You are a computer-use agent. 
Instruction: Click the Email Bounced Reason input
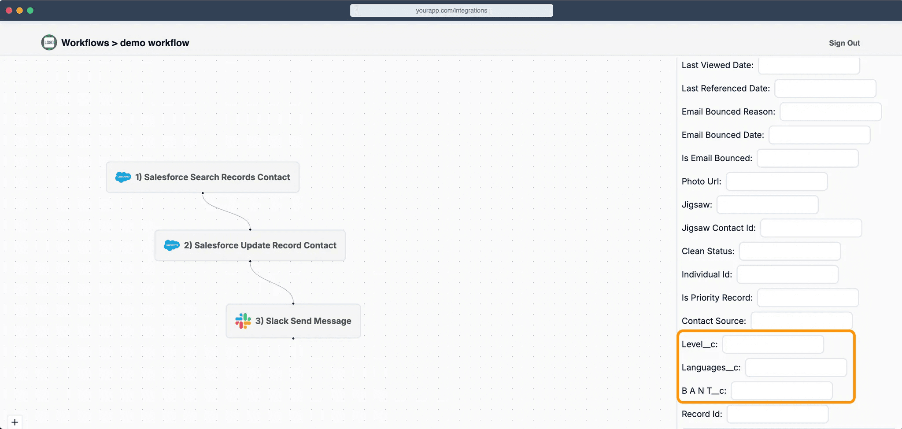(x=830, y=112)
